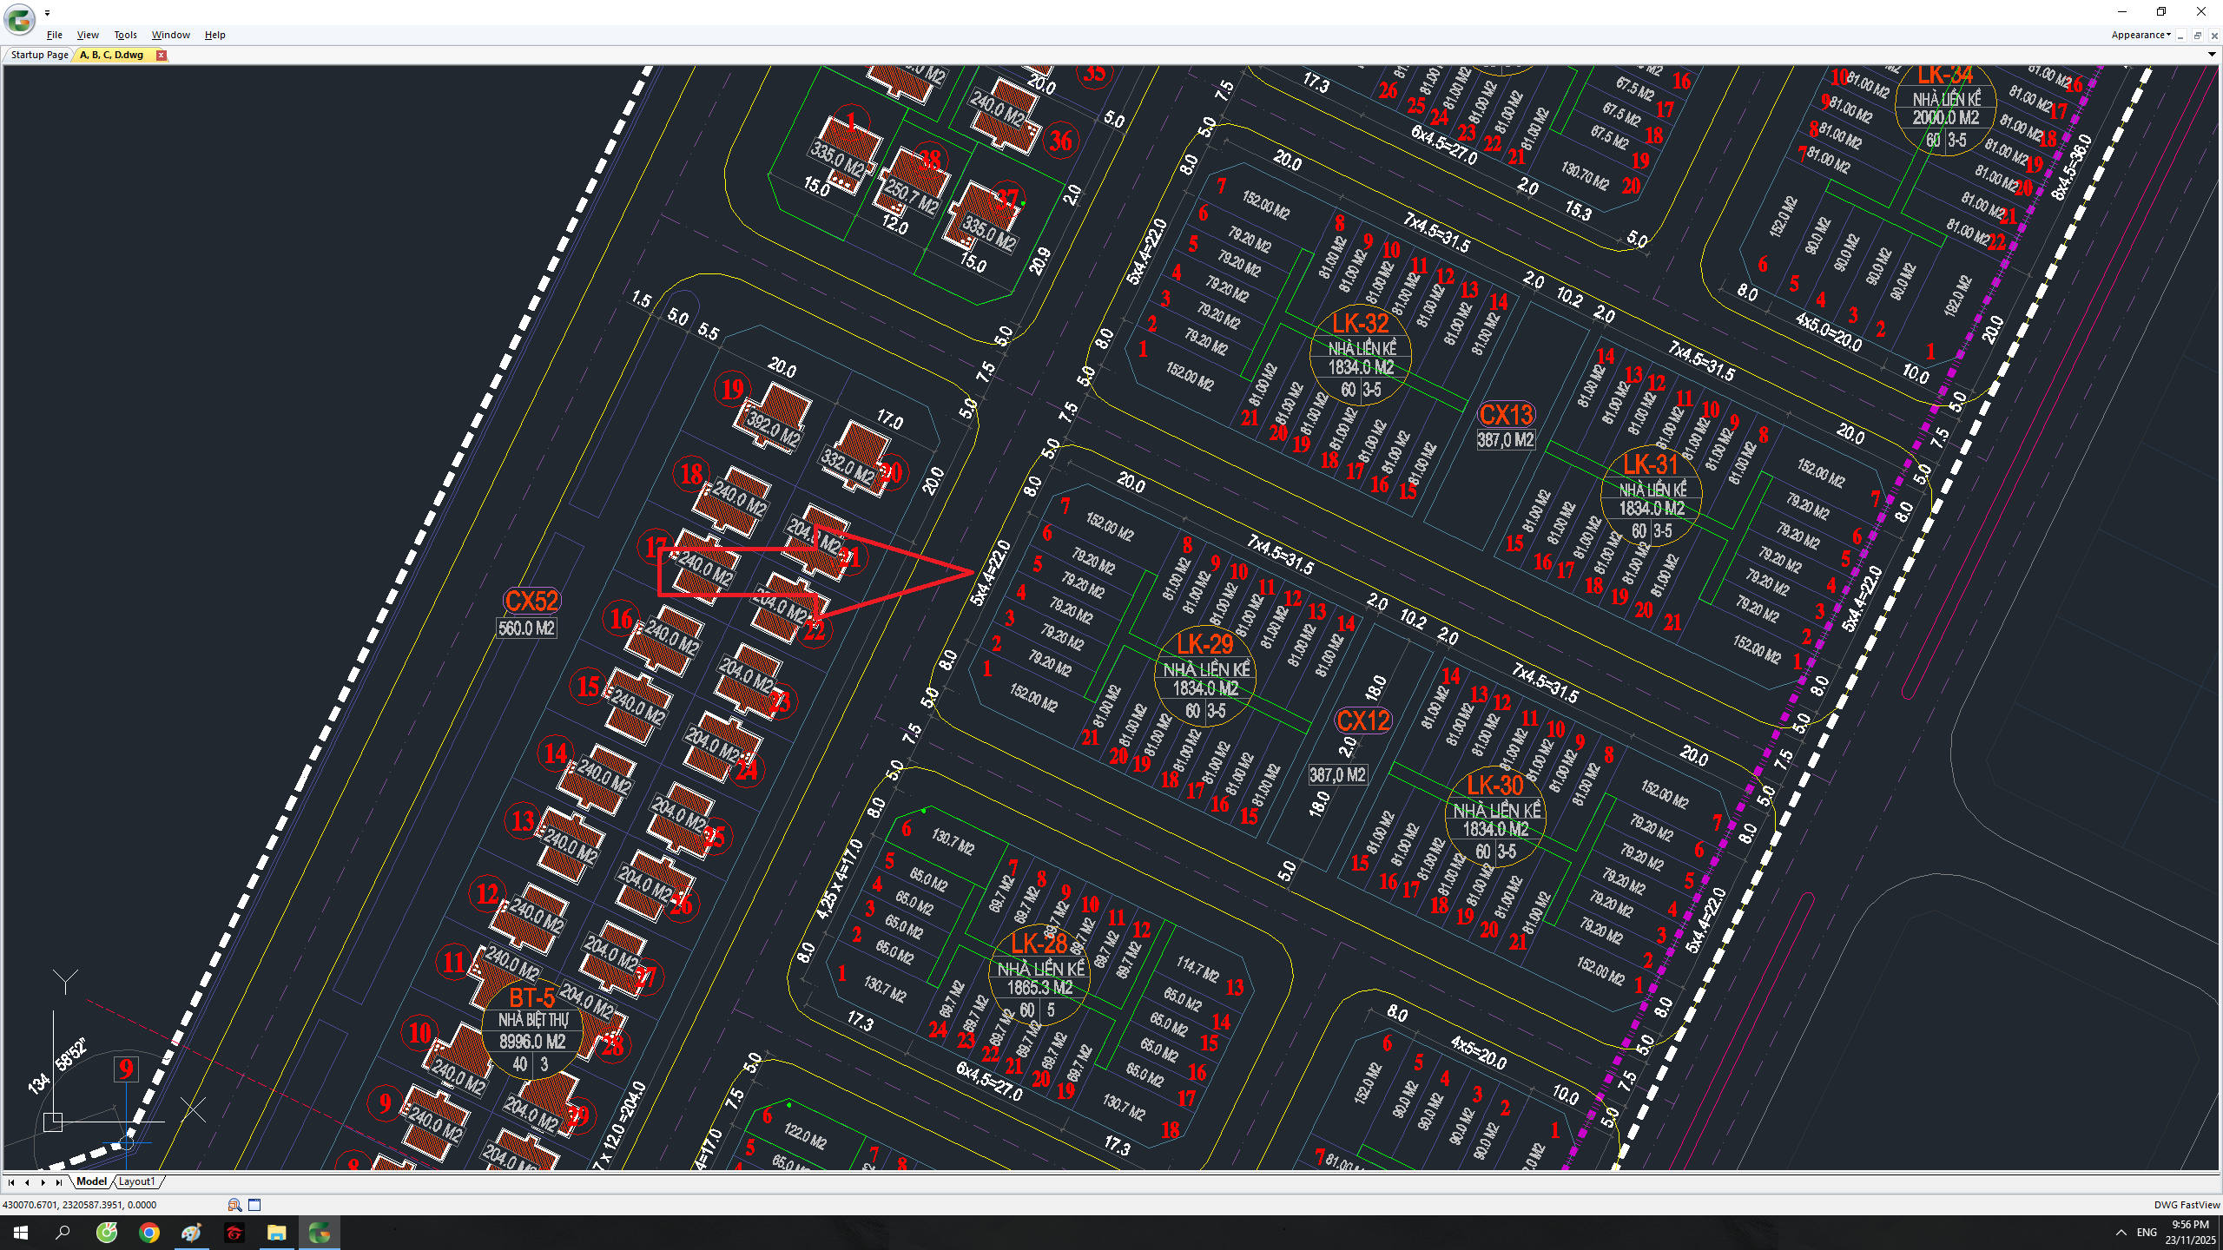
Task: Expand the document tab list arrow
Action: 2212,55
